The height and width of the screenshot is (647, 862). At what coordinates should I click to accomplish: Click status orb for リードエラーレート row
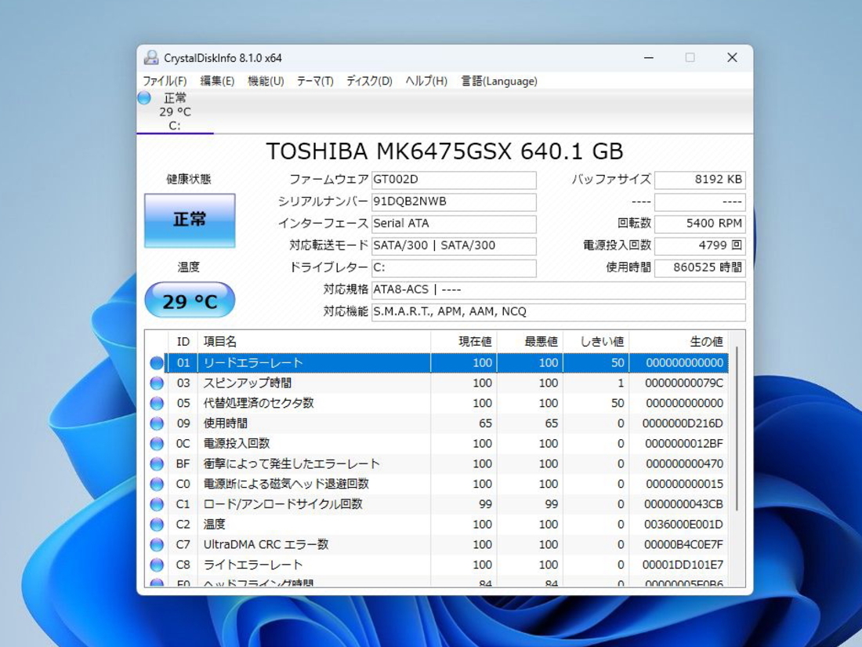[157, 363]
